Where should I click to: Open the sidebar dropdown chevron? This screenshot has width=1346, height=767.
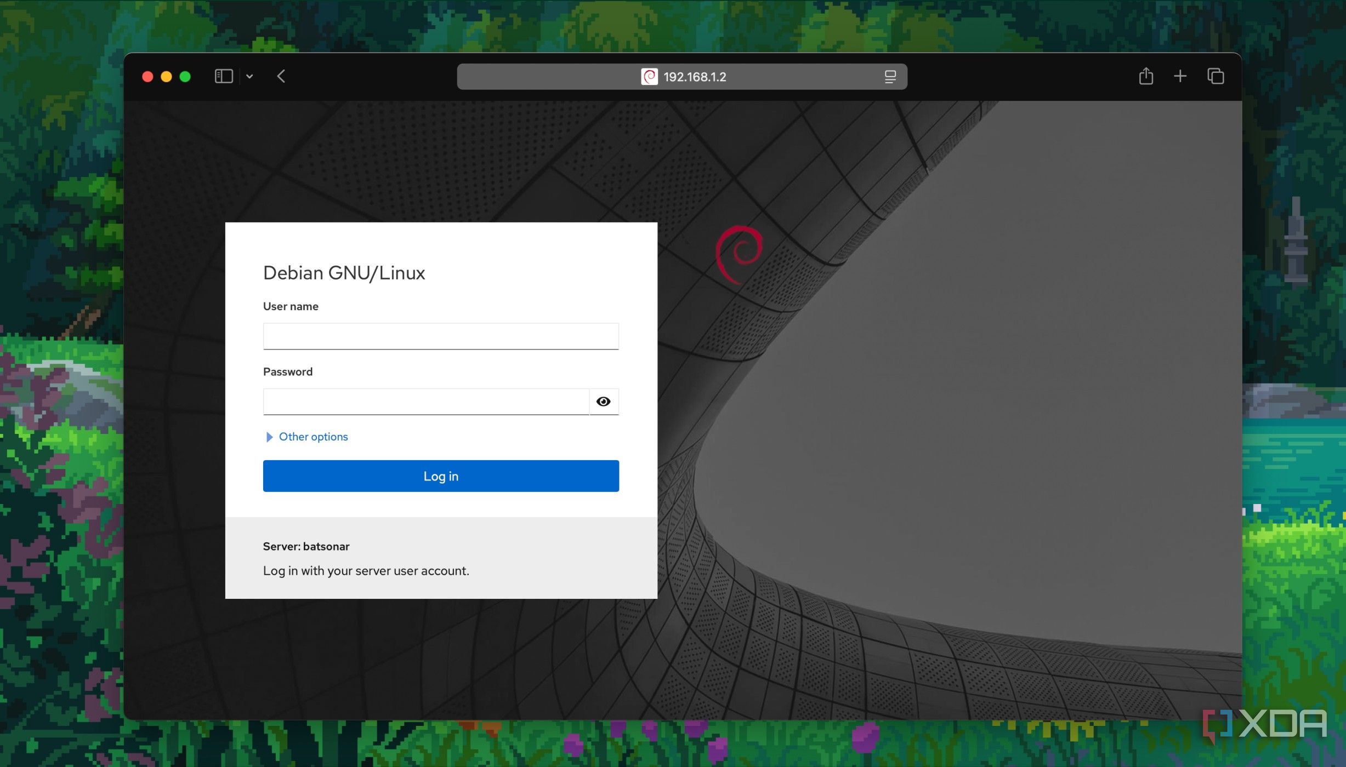coord(249,77)
